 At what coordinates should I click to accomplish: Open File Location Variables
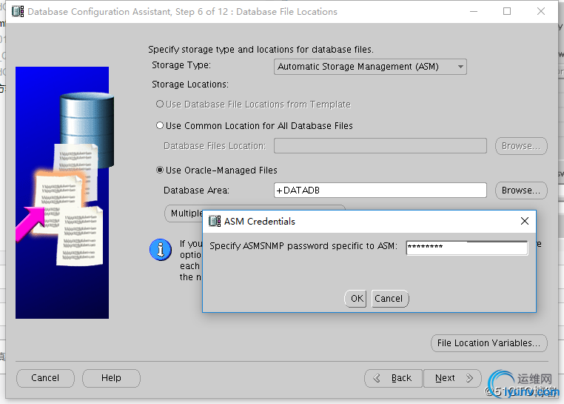pyautogui.click(x=489, y=343)
